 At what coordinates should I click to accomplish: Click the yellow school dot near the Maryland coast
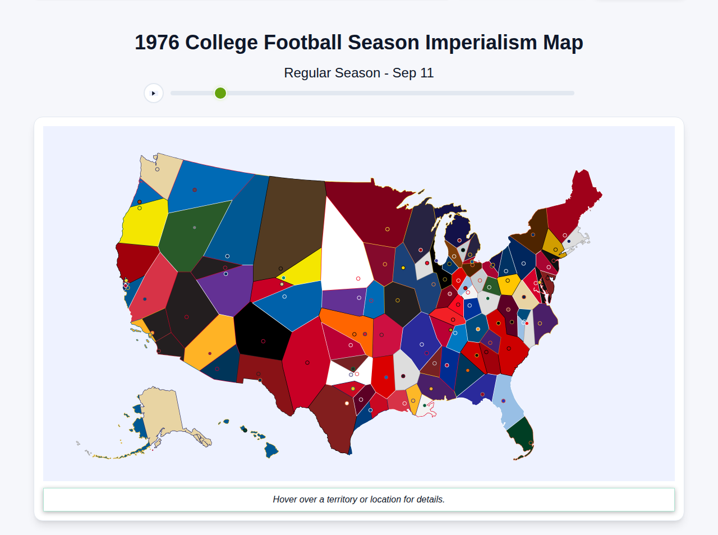coord(540,282)
